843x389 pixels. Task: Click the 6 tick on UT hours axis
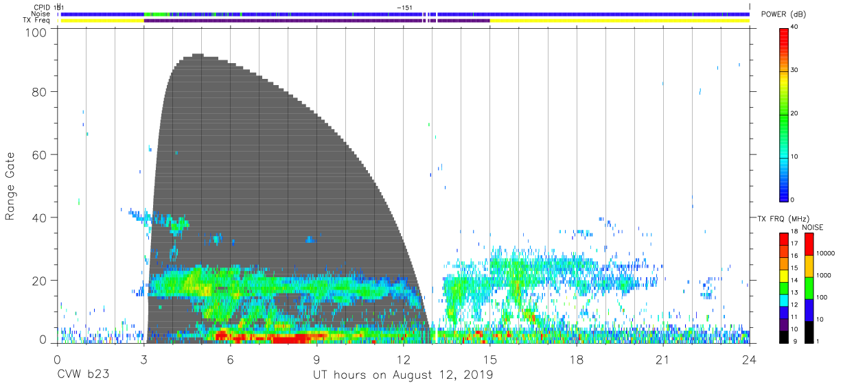pyautogui.click(x=230, y=359)
